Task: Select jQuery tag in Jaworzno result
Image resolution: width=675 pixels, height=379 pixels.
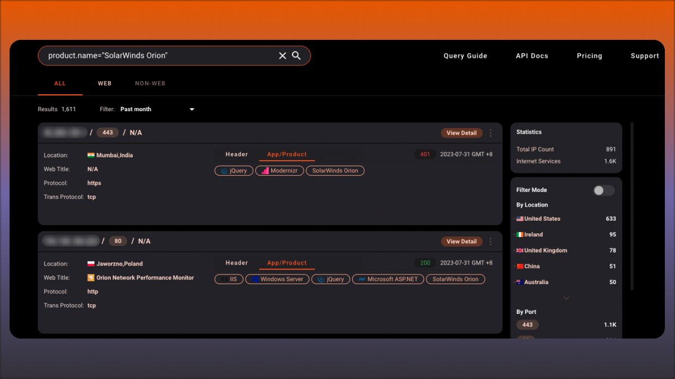Action: click(x=331, y=279)
